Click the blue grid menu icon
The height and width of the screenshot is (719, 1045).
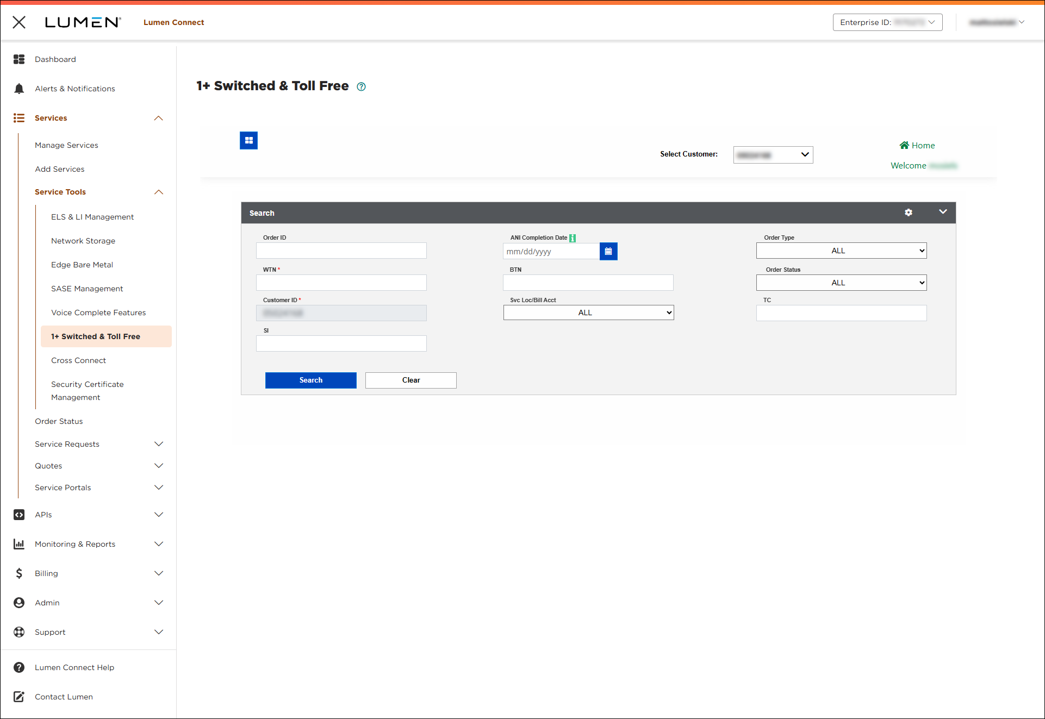249,141
